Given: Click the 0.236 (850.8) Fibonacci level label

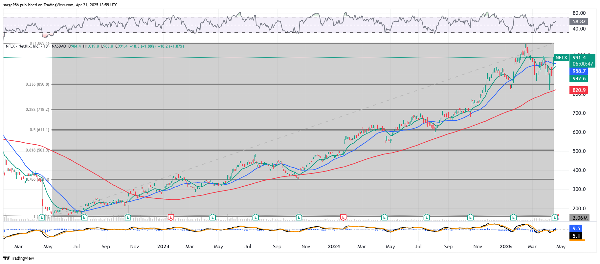Looking at the screenshot, I should coord(37,84).
